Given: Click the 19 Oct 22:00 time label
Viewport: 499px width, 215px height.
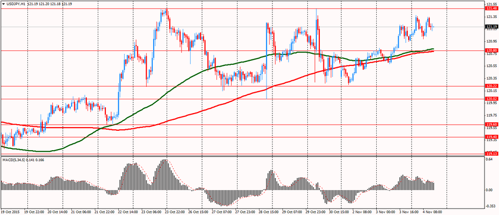Looking at the screenshot, I should (34, 211).
